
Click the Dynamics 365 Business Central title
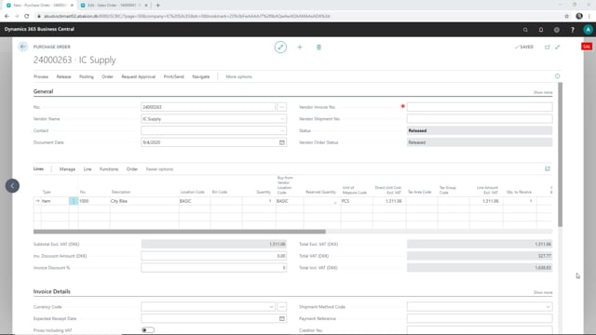39,29
